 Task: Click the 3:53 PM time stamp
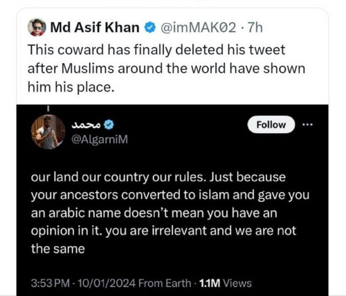tap(50, 283)
